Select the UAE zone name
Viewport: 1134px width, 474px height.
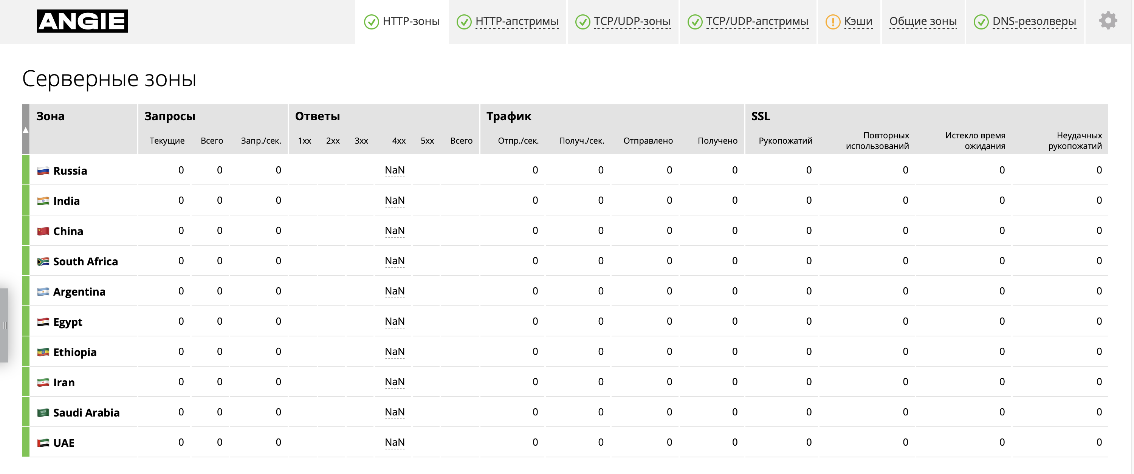click(x=64, y=443)
